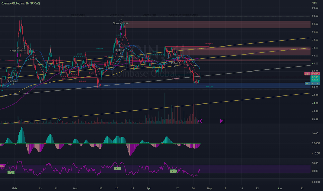Click the 92.00 price axis label

(315, 8)
